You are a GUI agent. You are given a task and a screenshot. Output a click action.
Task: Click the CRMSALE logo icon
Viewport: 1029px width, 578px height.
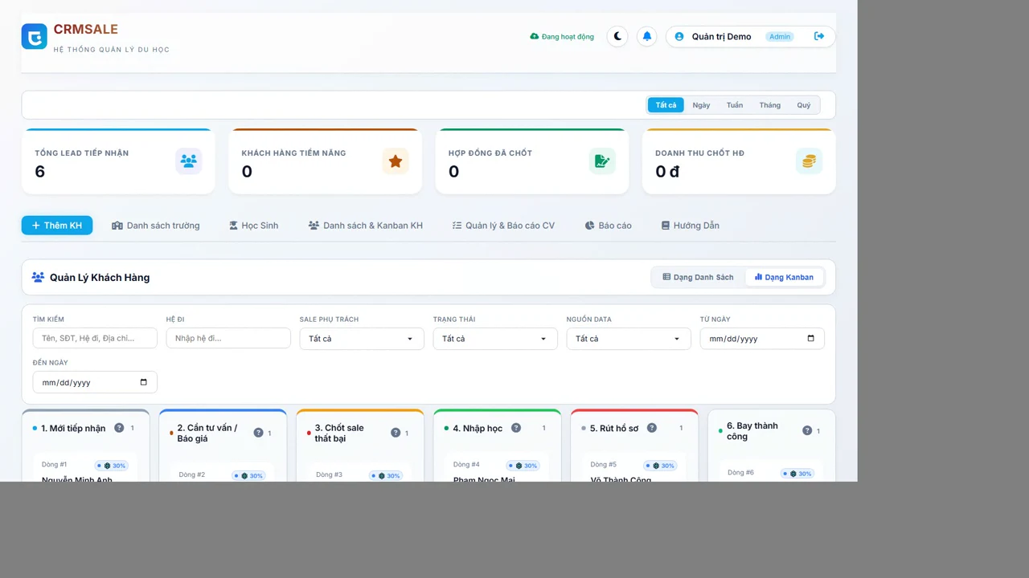(34, 36)
